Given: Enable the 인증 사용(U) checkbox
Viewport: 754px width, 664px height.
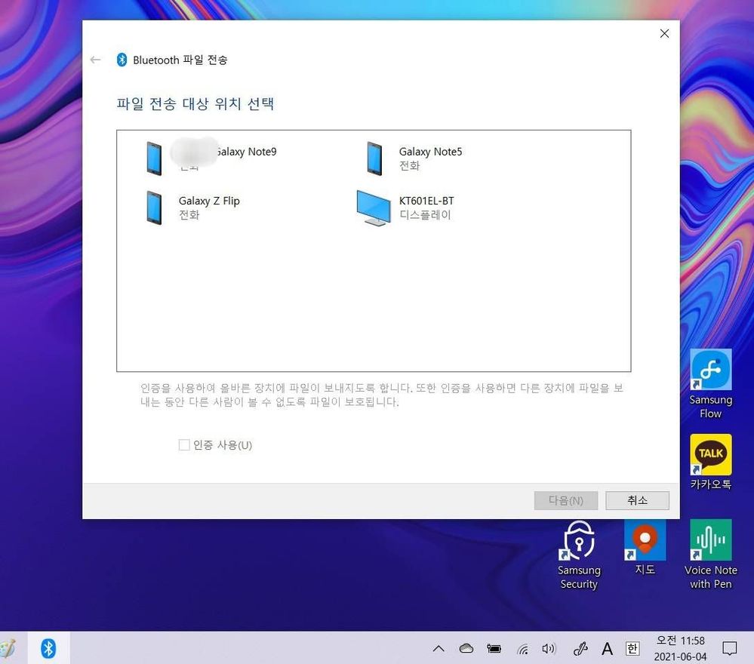Looking at the screenshot, I should 184,444.
